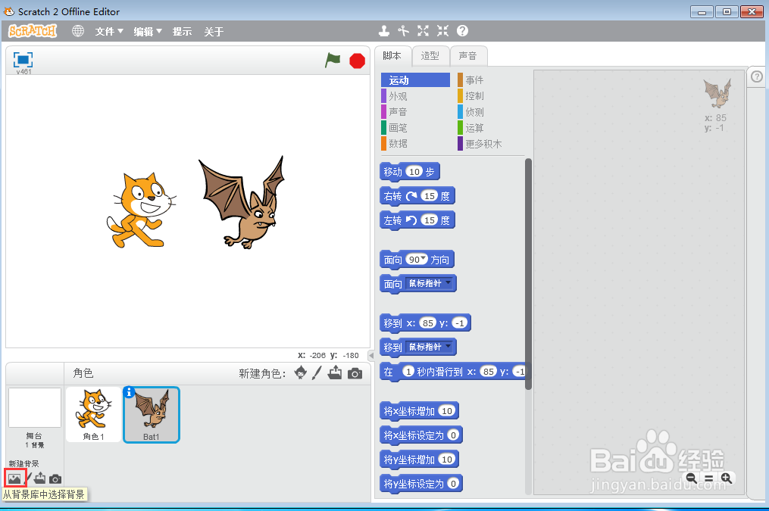
Task: Select the delete scissors tool
Action: 402,31
